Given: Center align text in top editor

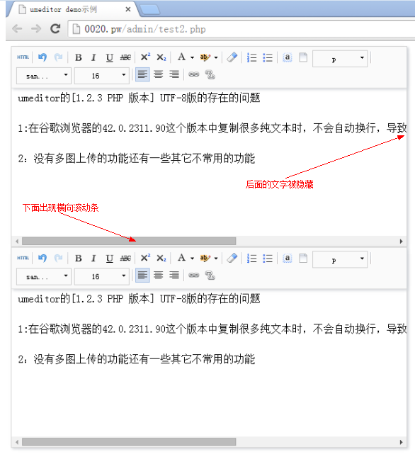Looking at the screenshot, I should coord(159,74).
